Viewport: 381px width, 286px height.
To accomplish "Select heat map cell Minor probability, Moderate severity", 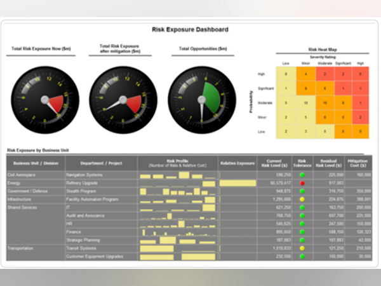I will tap(325, 117).
